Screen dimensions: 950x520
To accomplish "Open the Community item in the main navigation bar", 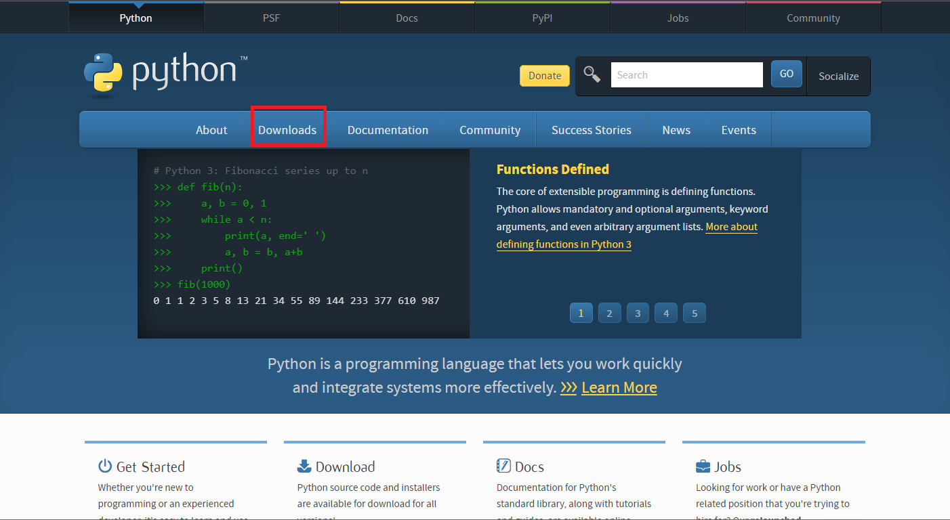I will point(490,130).
